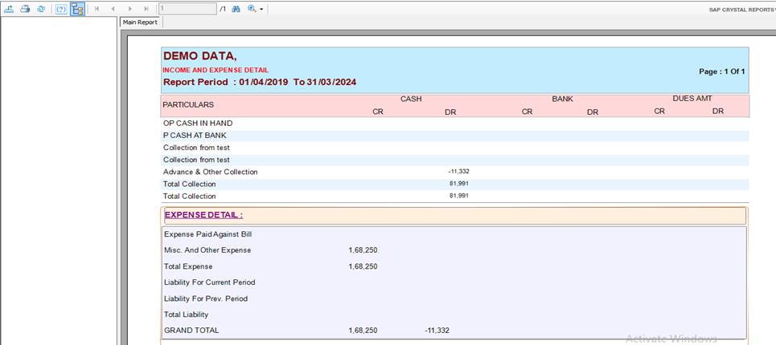Select the PARTICULARS column header
The height and width of the screenshot is (345, 776).
(x=188, y=105)
